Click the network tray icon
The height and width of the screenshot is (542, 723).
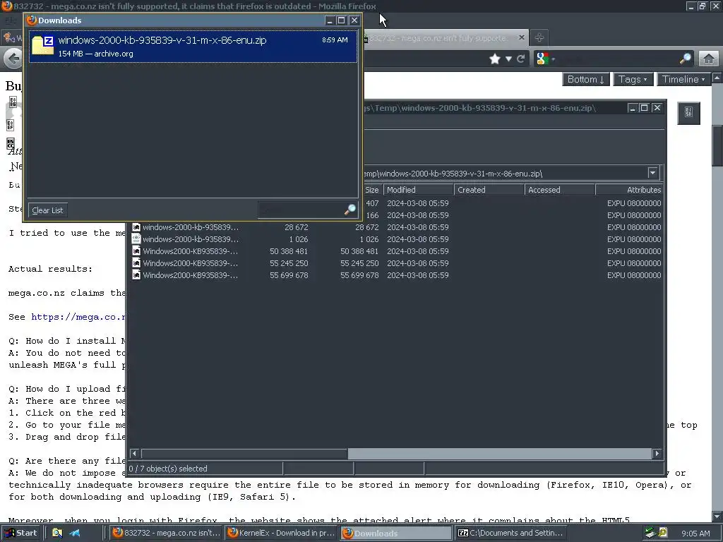[x=650, y=534]
